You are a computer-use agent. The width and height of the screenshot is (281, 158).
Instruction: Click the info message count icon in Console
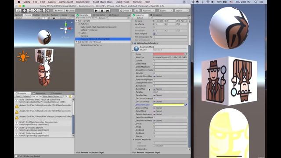66,97
